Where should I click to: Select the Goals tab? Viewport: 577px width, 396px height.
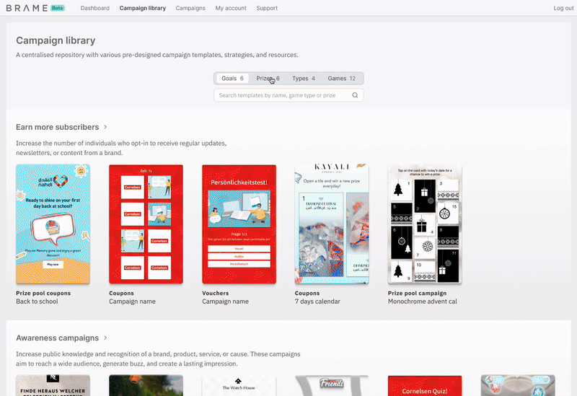point(232,79)
